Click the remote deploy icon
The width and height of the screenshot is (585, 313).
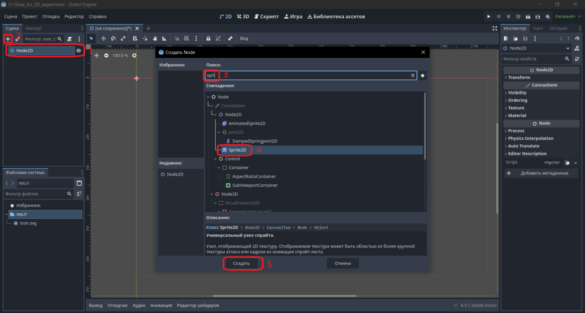(518, 16)
